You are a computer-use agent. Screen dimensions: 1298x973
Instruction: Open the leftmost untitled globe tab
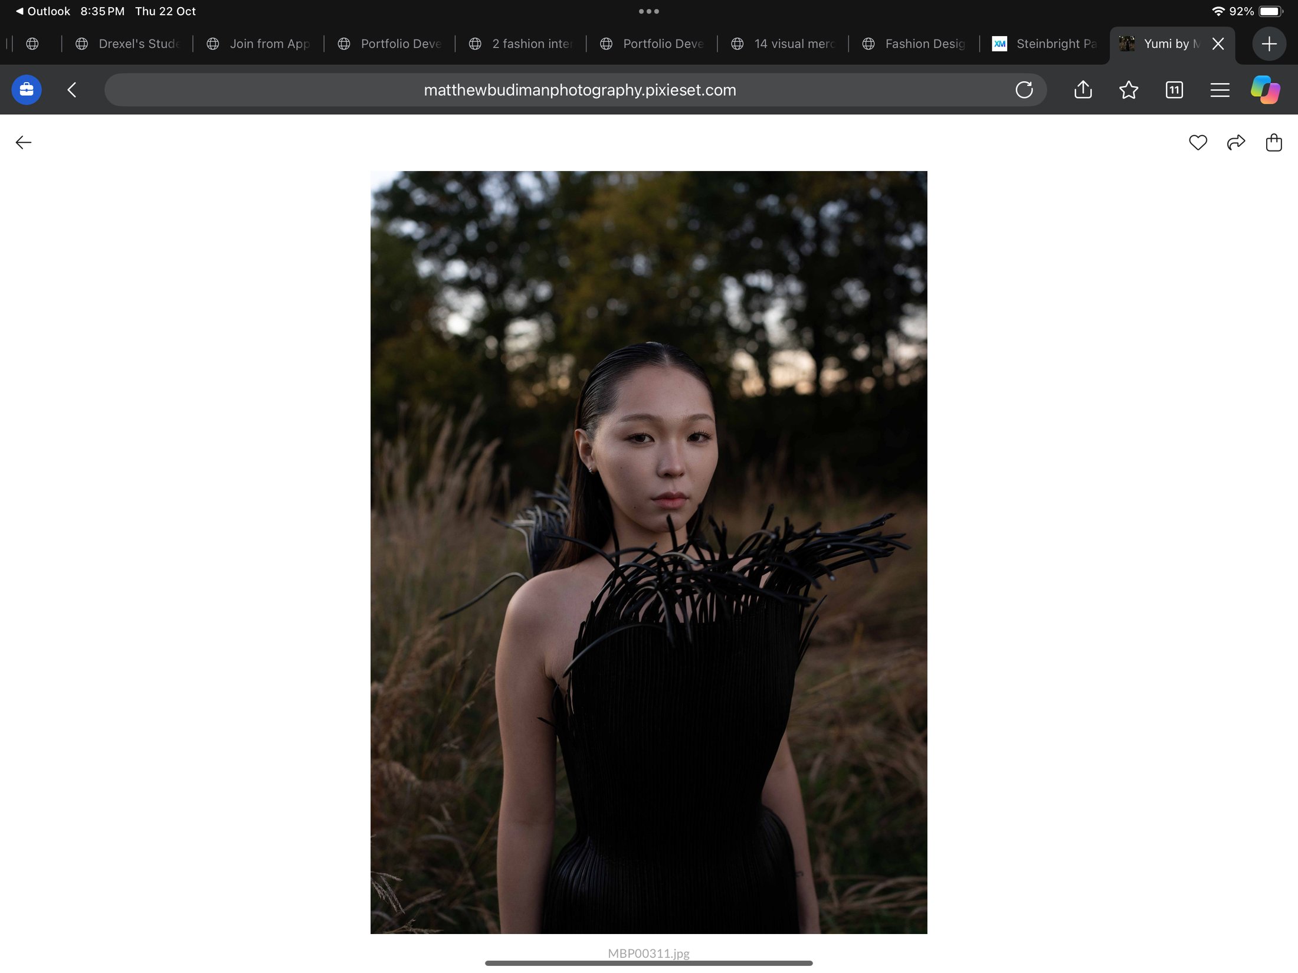(32, 44)
